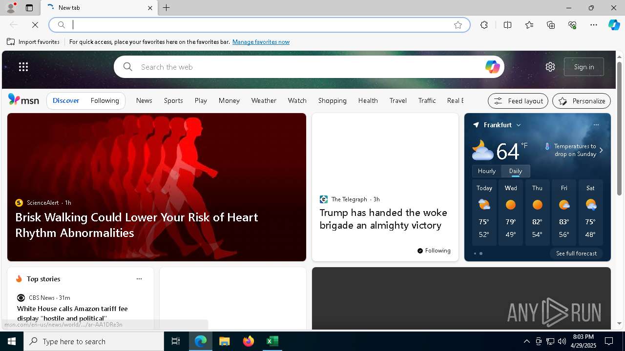Image resolution: width=625 pixels, height=351 pixels.
Task: Open the browser profile icon
Action: (x=11, y=8)
